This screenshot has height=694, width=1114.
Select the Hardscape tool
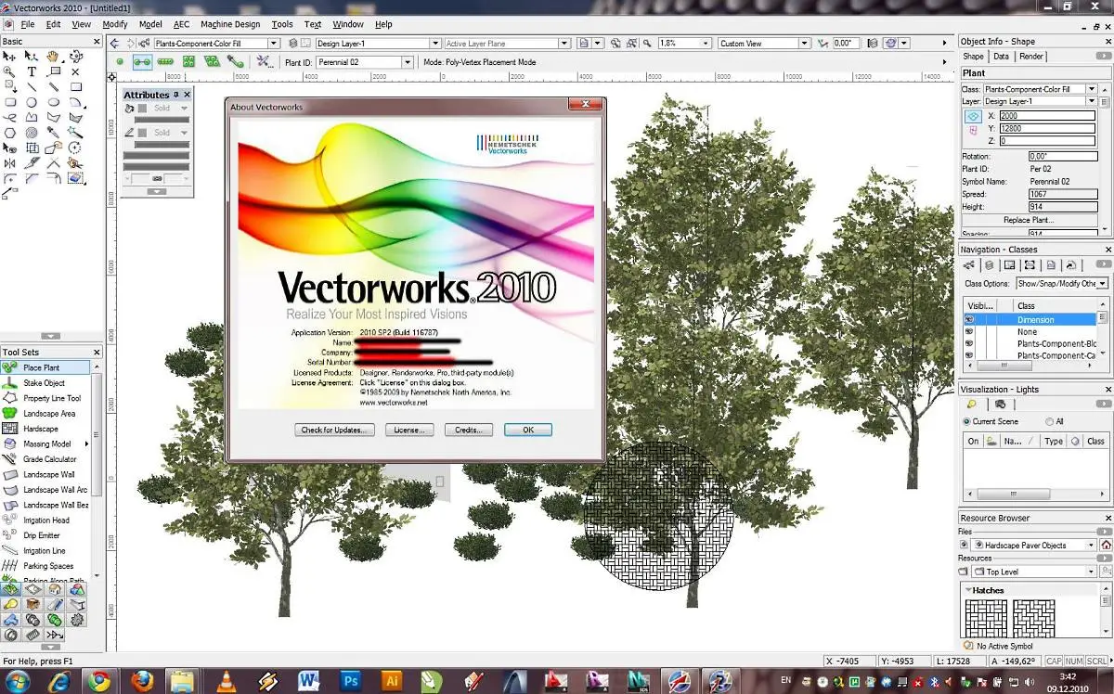point(45,429)
